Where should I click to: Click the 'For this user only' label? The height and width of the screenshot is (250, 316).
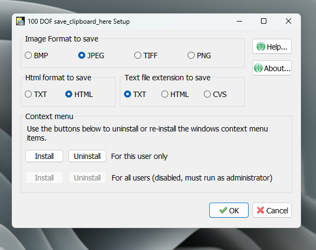[139, 156]
